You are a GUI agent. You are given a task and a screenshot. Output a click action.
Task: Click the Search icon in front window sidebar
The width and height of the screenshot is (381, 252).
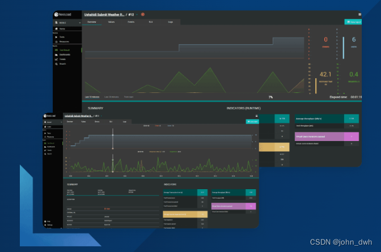click(45, 153)
